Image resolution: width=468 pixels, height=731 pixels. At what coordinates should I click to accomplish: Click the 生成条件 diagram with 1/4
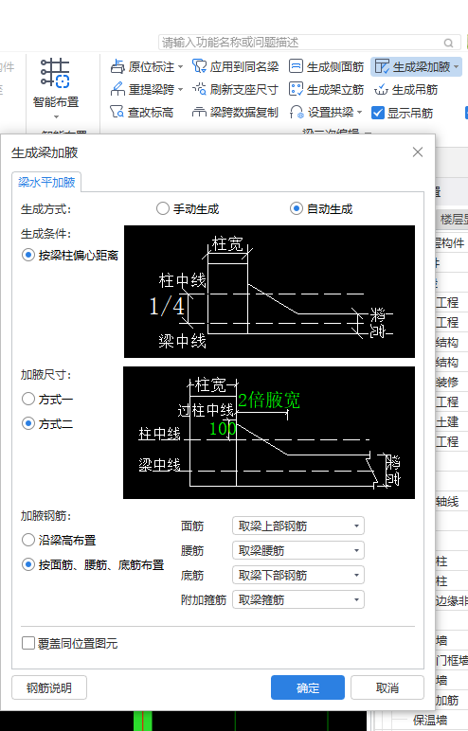tap(269, 292)
